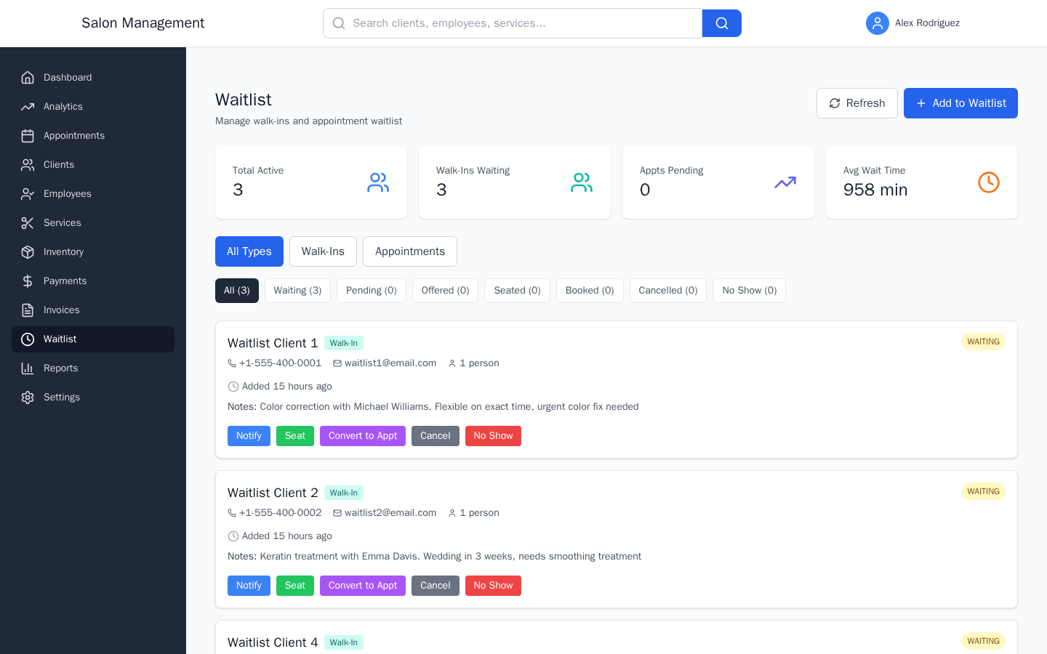Open the Inventory page from sidebar
Viewport: 1047px width, 654px height.
[x=28, y=251]
